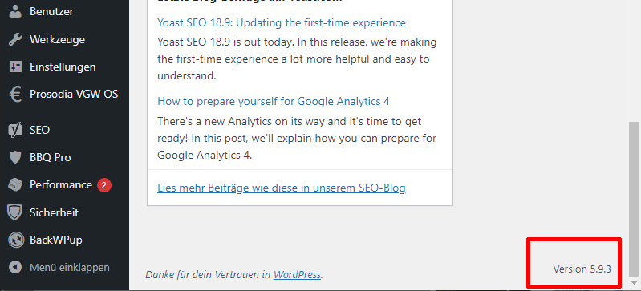Click the BBQ Pro shield icon
Viewport: 641px width, 291px height.
click(x=15, y=157)
